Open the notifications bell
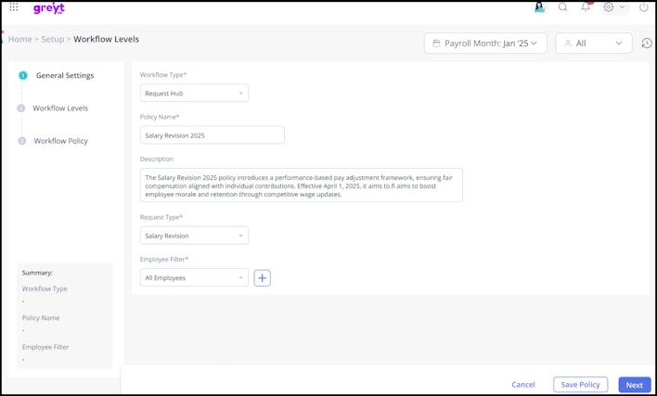 pos(586,7)
